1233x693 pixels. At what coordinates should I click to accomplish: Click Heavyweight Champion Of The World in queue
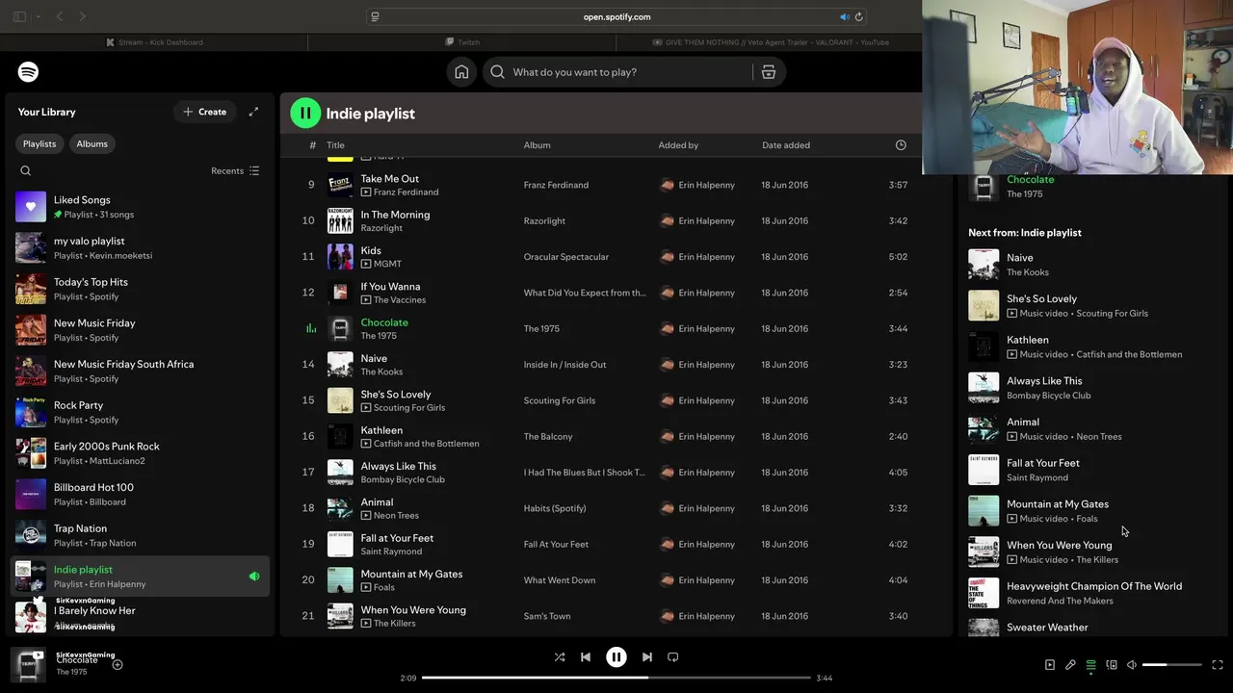(x=1094, y=586)
